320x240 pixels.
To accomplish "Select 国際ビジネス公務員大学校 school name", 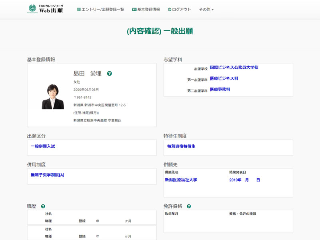I will [x=234, y=68].
